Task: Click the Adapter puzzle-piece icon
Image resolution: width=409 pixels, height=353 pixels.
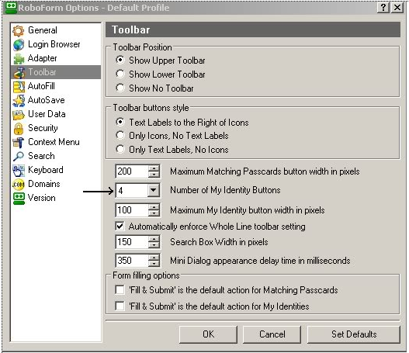Action: point(19,59)
